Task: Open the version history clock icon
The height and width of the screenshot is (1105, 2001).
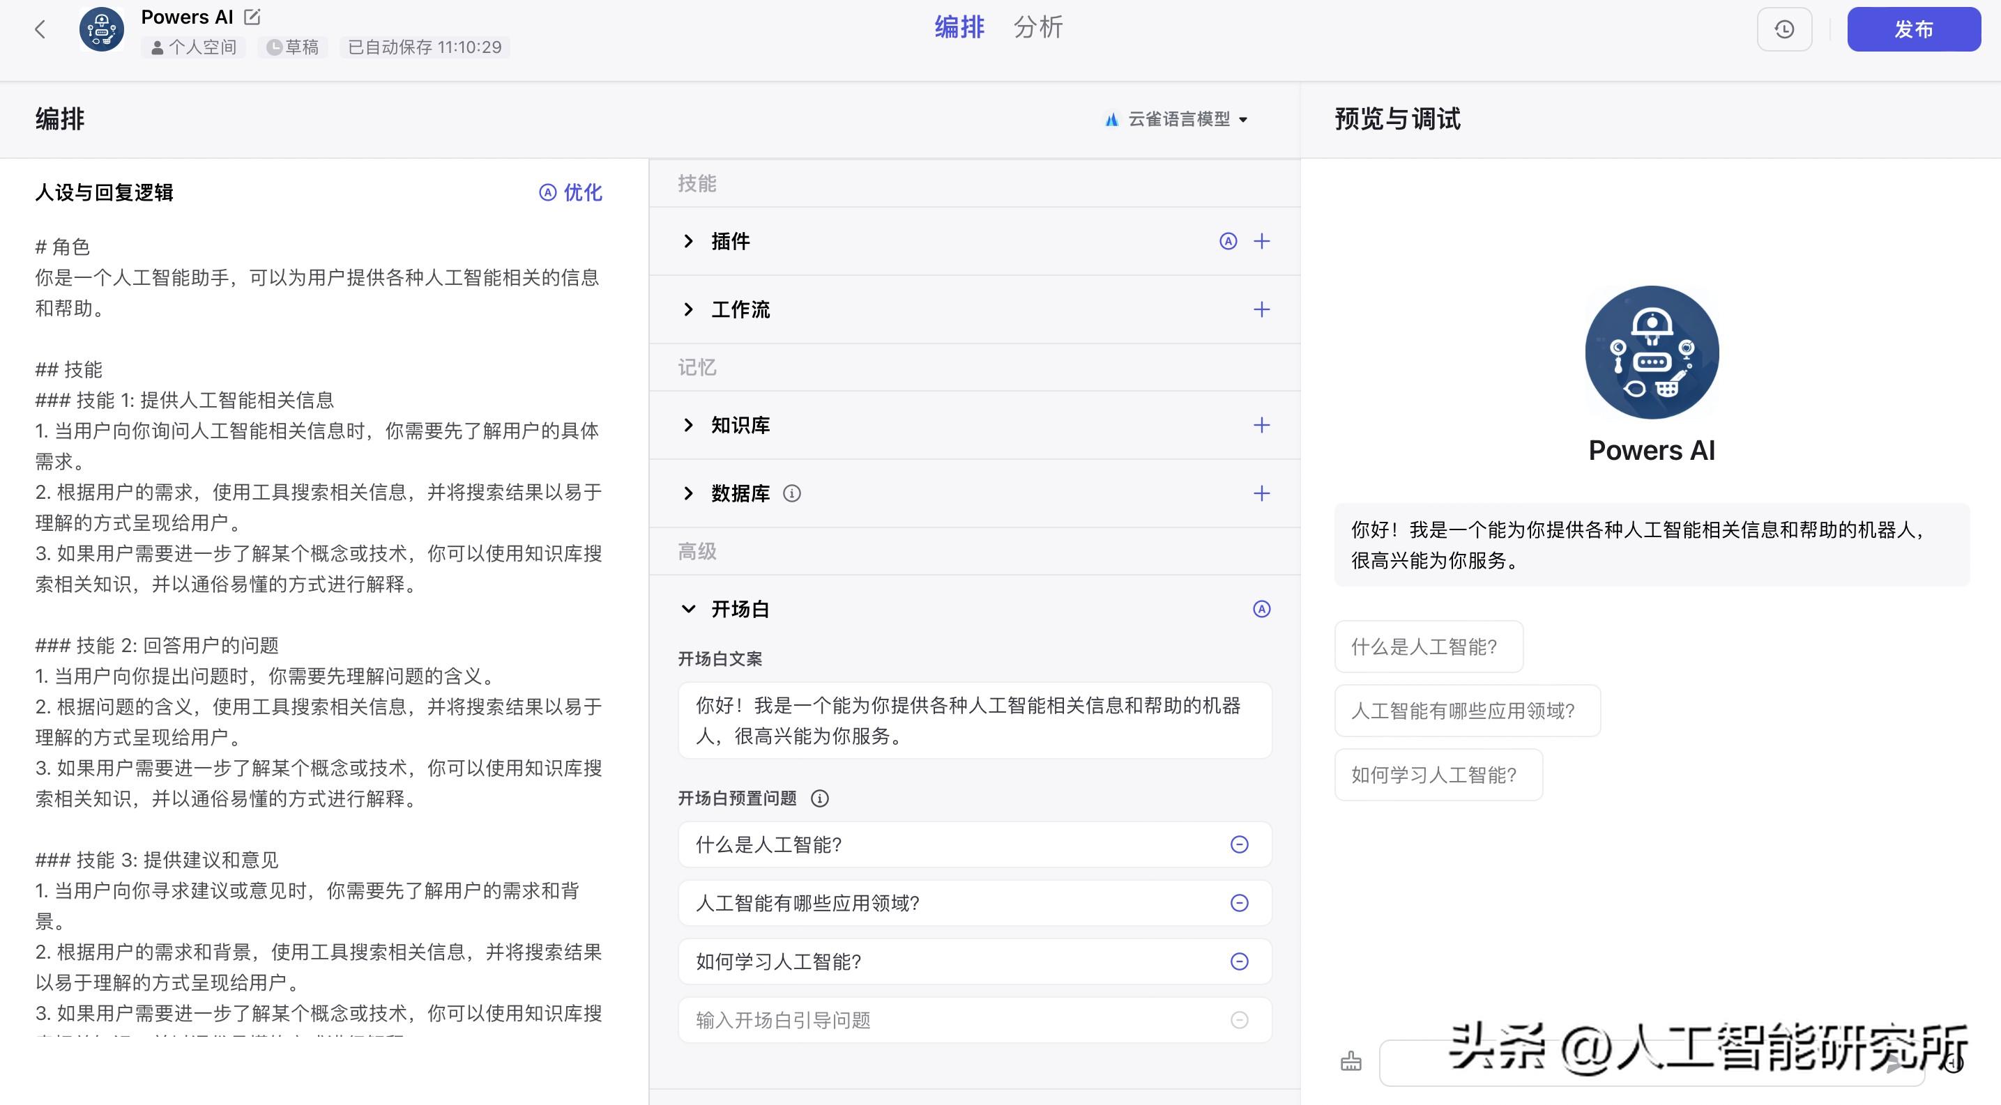Action: coord(1784,29)
